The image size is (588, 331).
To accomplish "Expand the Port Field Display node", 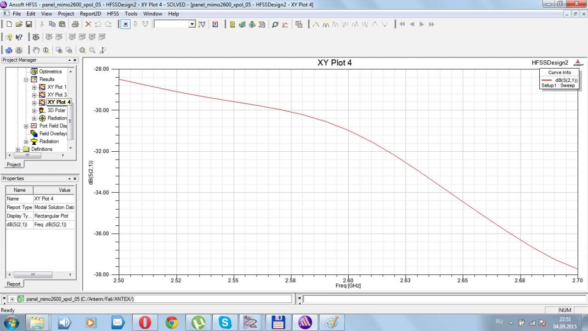I will tap(26, 126).
